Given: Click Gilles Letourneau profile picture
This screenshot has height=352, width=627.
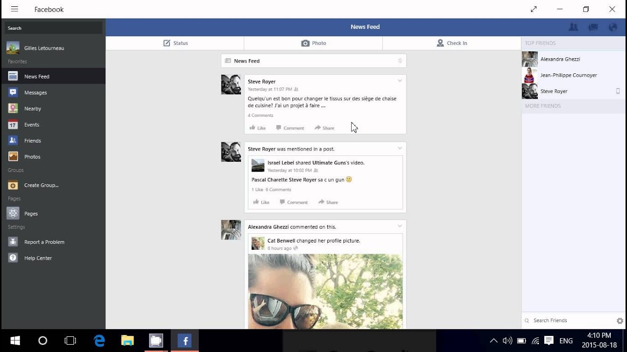Looking at the screenshot, I should coord(13,48).
